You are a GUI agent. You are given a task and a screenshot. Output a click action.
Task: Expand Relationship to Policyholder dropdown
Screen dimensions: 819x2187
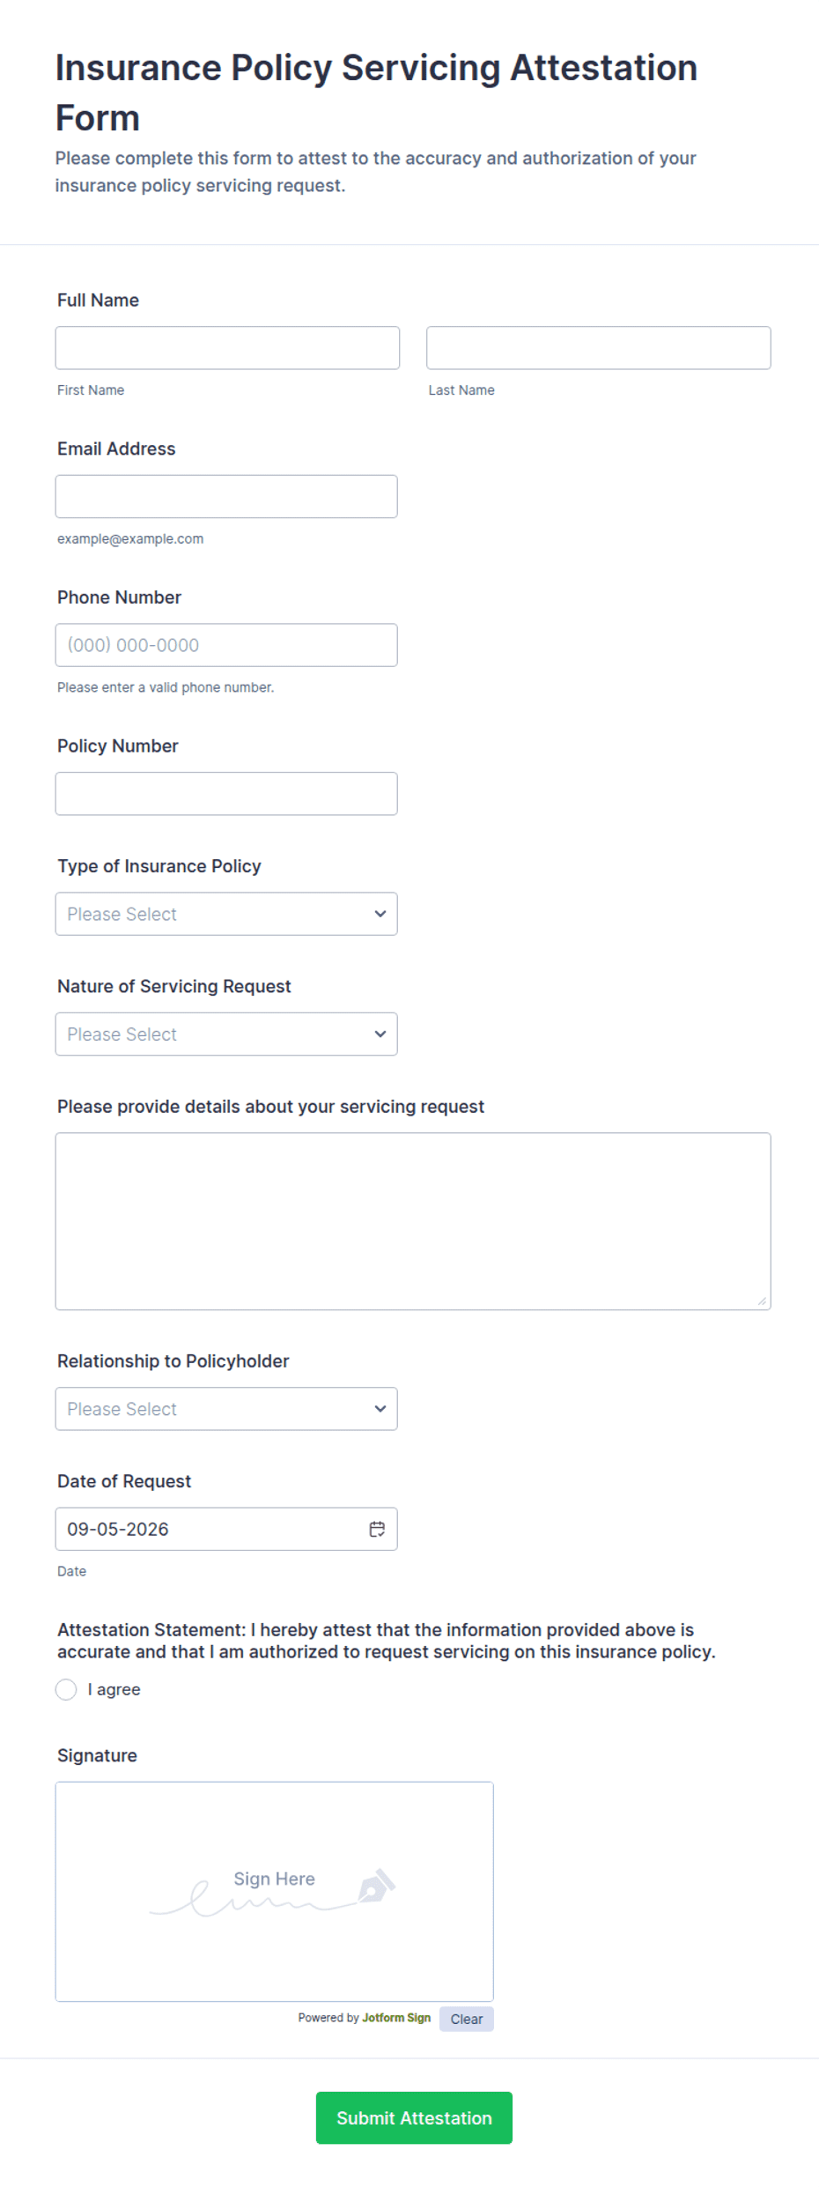tap(226, 1409)
